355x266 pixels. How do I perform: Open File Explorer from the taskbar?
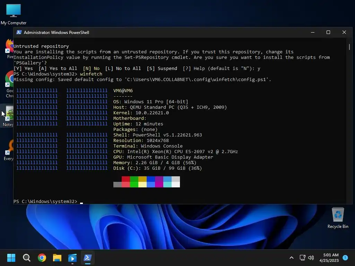57,258
